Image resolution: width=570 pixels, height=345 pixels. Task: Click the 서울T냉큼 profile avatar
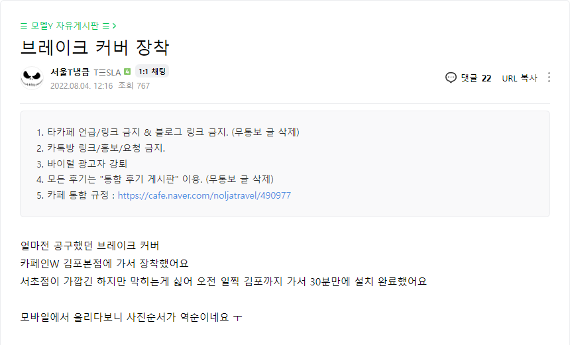coord(32,78)
